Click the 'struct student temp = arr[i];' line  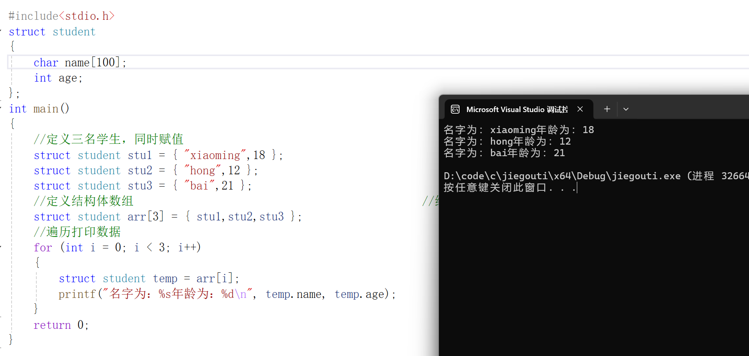tap(149, 279)
